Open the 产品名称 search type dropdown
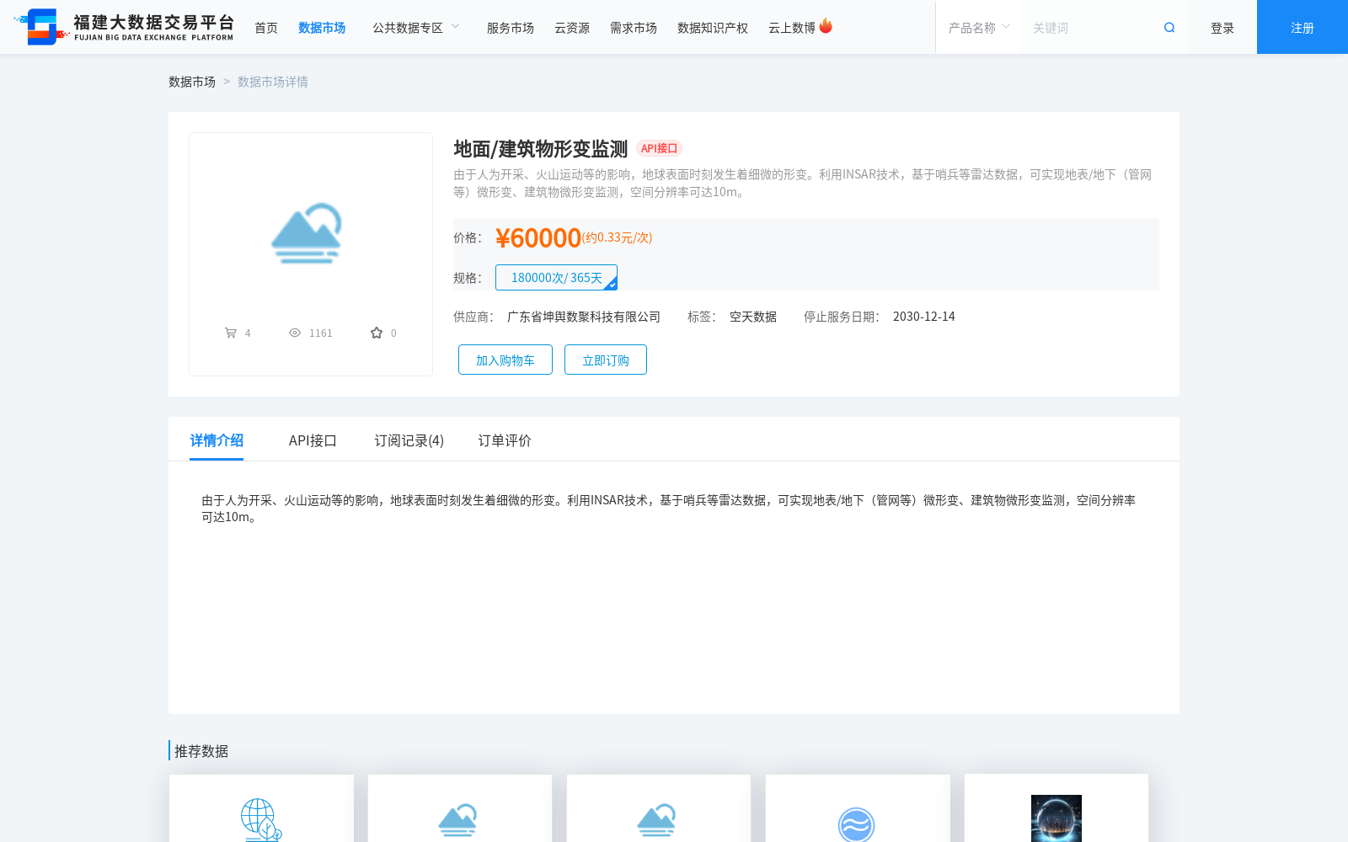The height and width of the screenshot is (842, 1348). [x=979, y=28]
